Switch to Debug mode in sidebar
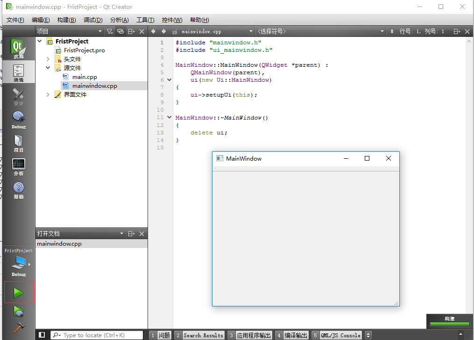This screenshot has height=340, width=474. [18, 120]
